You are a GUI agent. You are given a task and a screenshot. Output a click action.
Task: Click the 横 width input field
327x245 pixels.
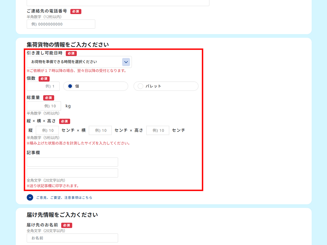(x=100, y=130)
